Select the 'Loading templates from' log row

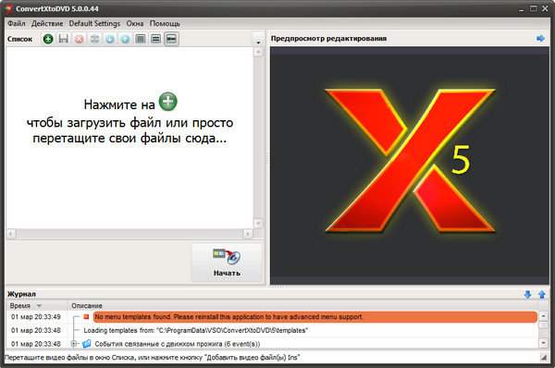click(x=196, y=330)
